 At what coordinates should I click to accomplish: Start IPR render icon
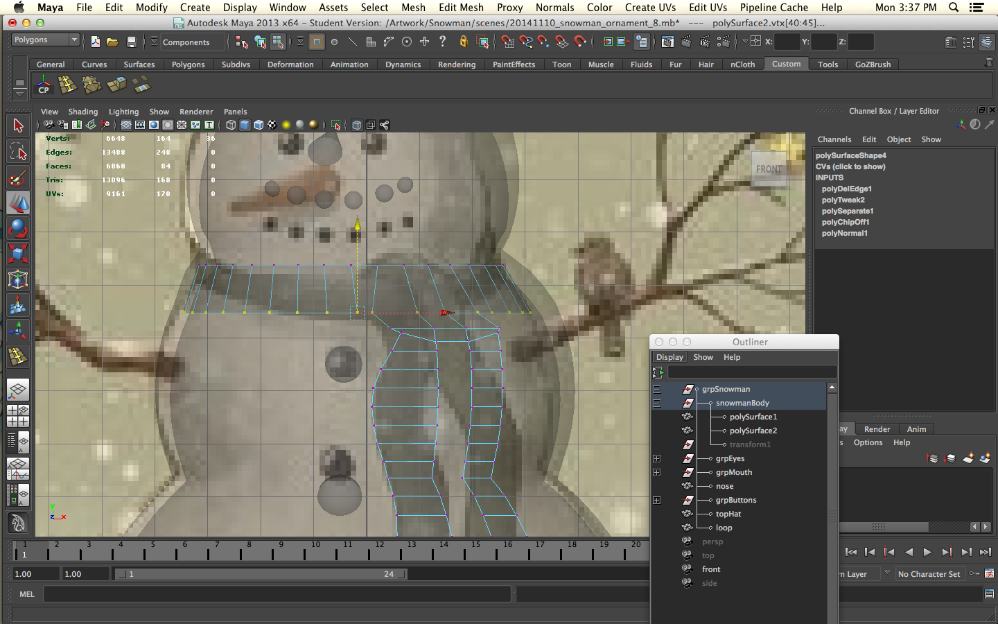[705, 42]
